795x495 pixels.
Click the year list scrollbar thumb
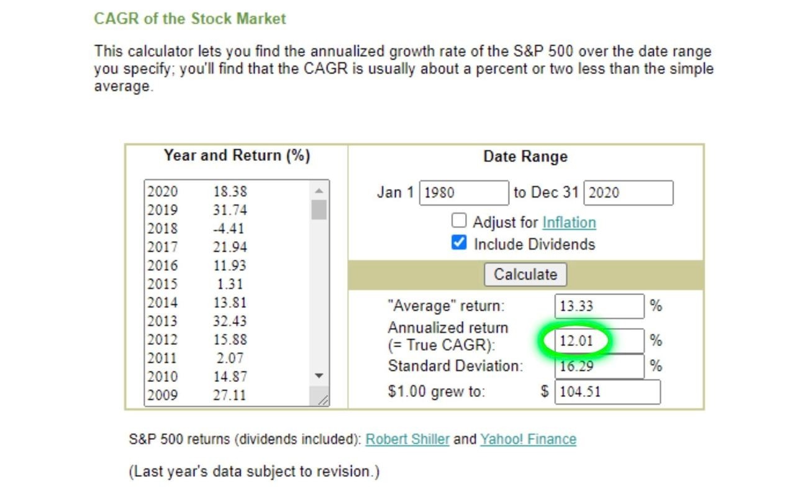coord(319,209)
